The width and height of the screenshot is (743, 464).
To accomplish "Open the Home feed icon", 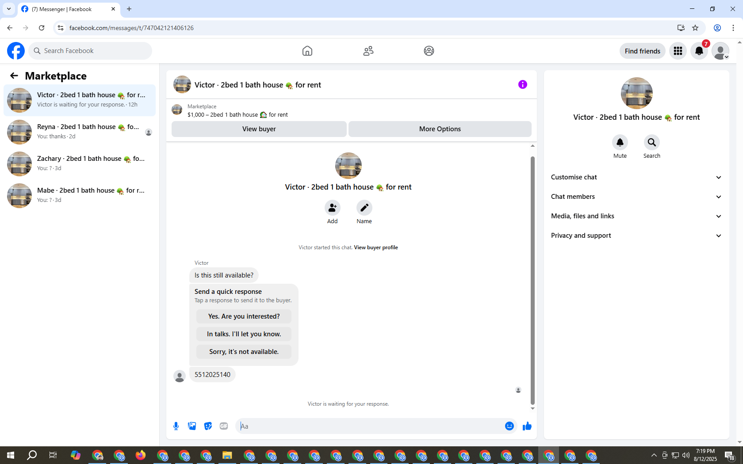I will coord(307,51).
